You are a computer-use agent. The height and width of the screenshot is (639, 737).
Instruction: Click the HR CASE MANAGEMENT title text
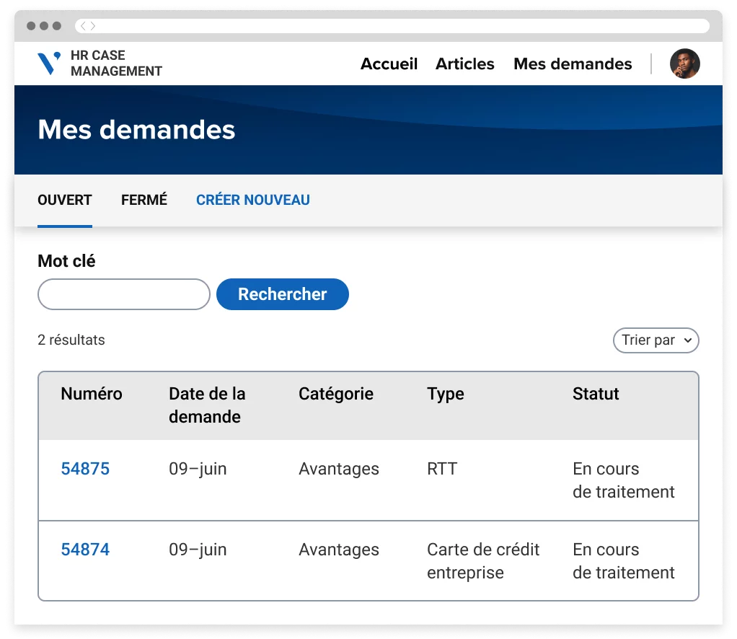(116, 63)
